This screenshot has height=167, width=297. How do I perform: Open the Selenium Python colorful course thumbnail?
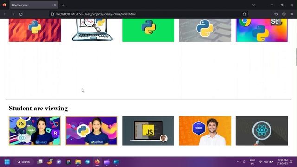[262, 30]
